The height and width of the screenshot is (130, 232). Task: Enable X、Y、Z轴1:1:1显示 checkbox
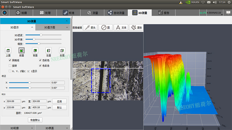click(10, 71)
